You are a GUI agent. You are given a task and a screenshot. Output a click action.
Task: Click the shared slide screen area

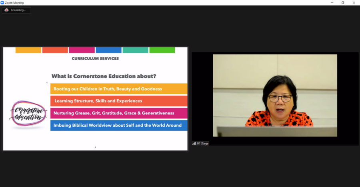tap(95, 99)
